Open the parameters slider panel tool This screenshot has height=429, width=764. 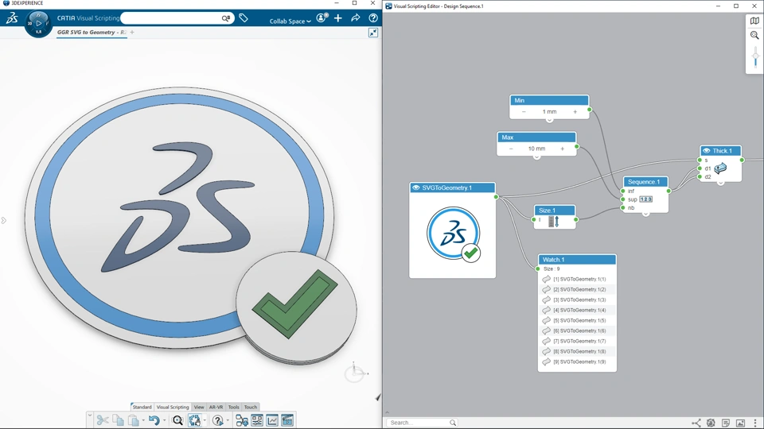[257, 420]
